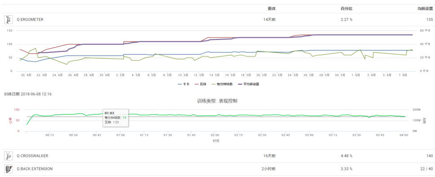This screenshot has width=435, height=177.
Task: Click the 2. 5月 date axis label
Action: click(121, 75)
